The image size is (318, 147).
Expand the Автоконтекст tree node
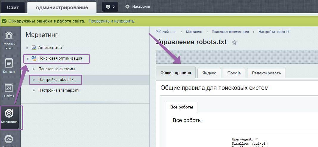[x=28, y=48]
